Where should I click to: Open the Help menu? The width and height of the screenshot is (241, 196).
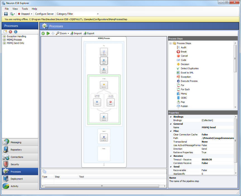tap(34, 9)
